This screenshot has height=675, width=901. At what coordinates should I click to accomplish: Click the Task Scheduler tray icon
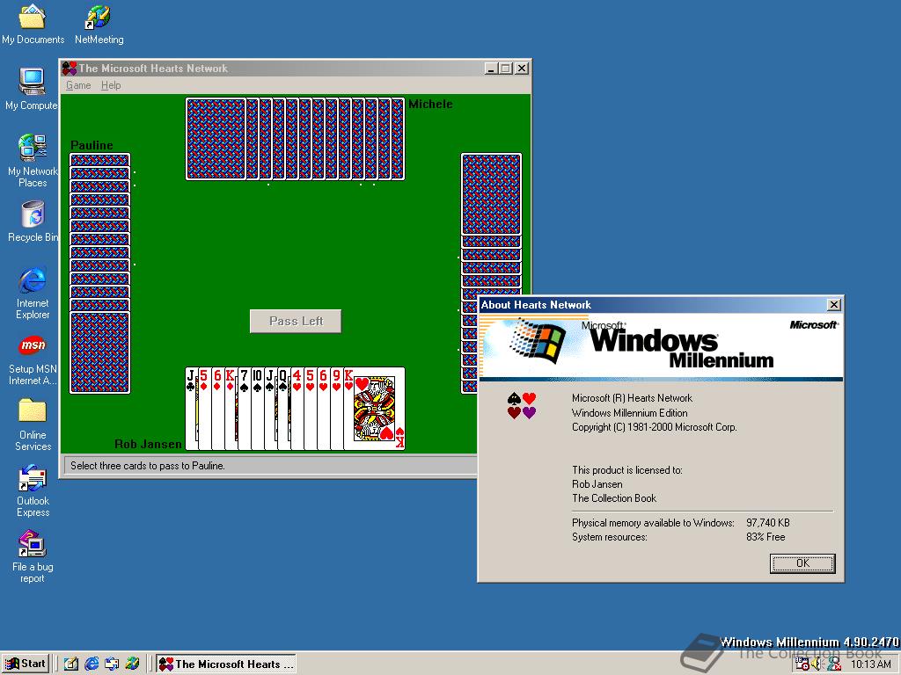click(x=802, y=664)
